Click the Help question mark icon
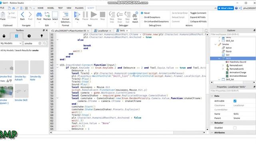 (x=236, y=8)
